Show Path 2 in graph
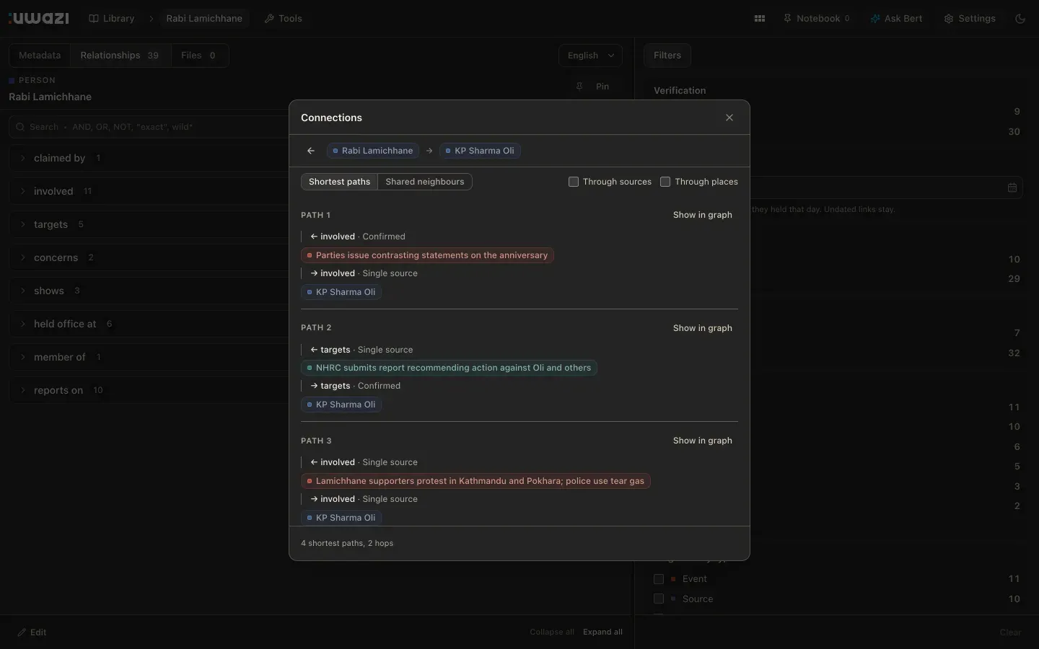Image resolution: width=1039 pixels, height=649 pixels. click(702, 328)
